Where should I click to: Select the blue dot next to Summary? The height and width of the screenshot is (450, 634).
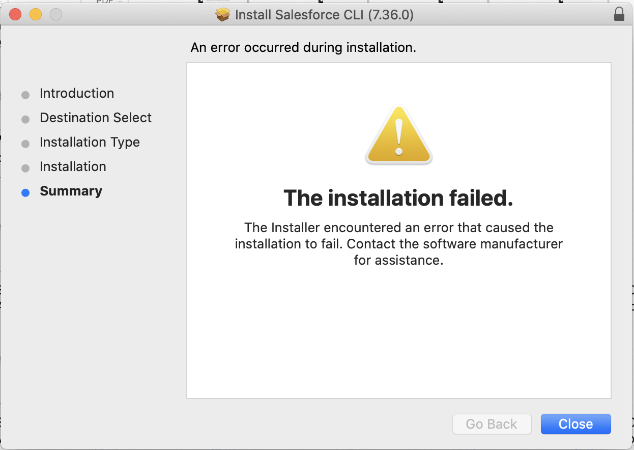25,192
